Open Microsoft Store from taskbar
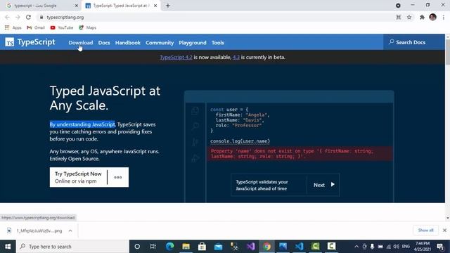 tap(202, 247)
